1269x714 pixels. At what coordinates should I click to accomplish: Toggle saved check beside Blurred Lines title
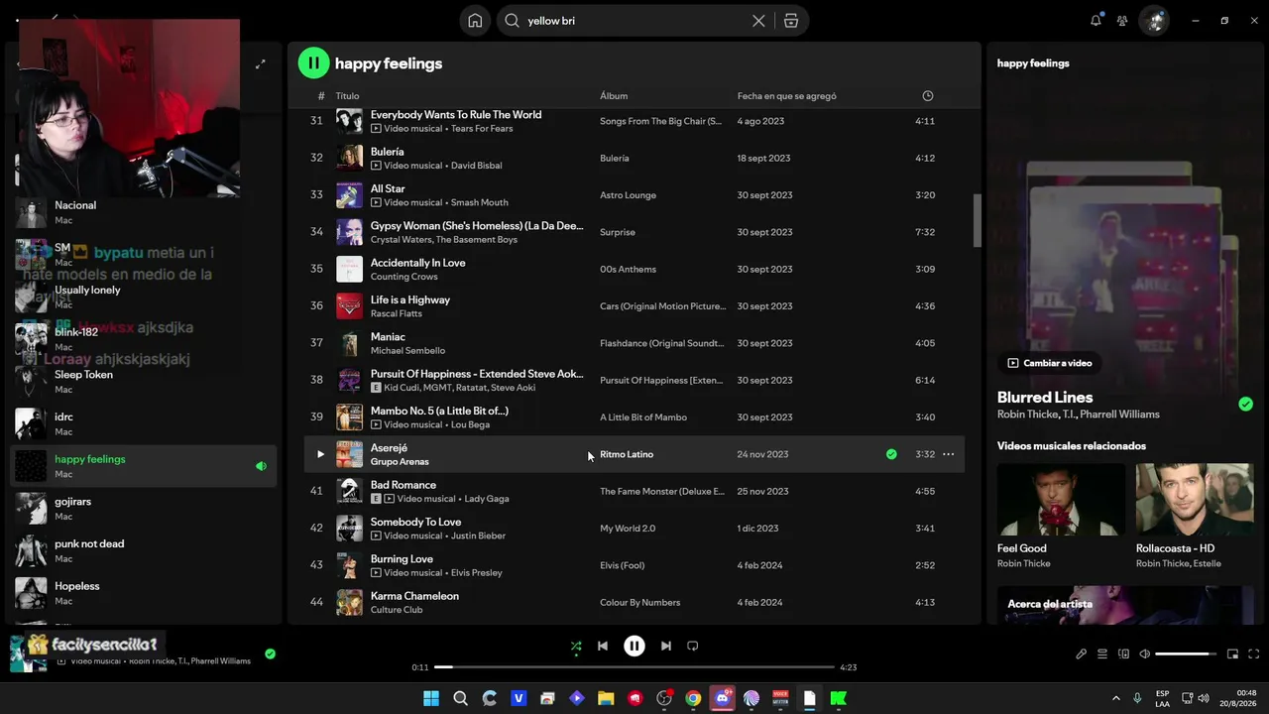[1246, 405]
